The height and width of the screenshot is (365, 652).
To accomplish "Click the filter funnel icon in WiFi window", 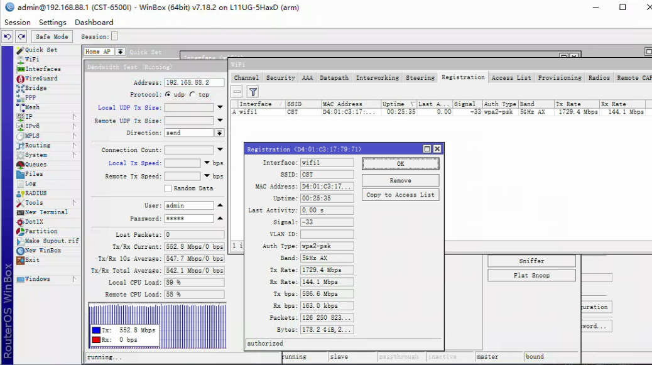I will click(x=253, y=92).
